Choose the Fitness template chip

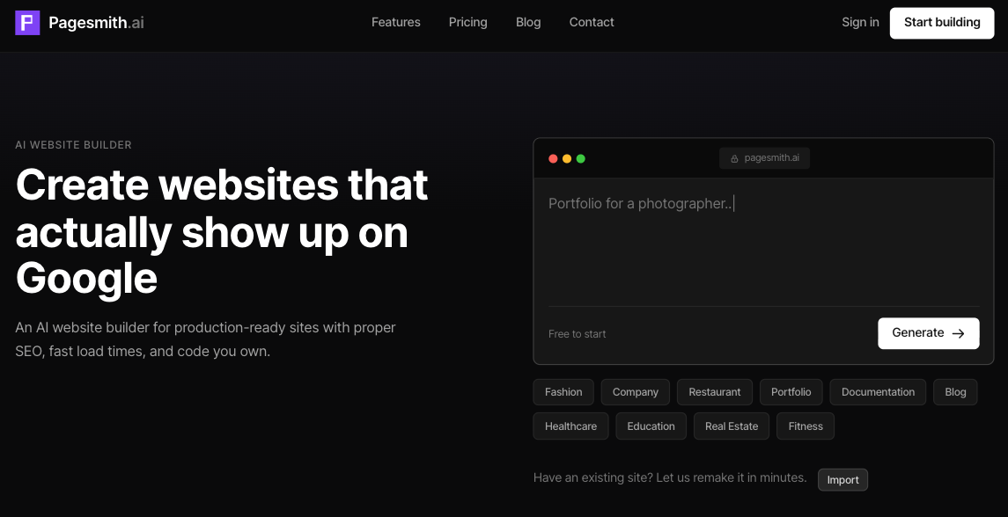click(806, 426)
